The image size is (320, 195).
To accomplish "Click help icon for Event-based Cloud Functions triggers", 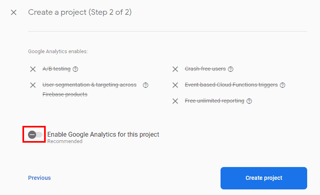I will click(282, 85).
